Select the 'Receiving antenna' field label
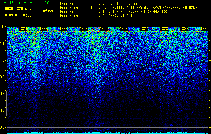 (77, 16)
